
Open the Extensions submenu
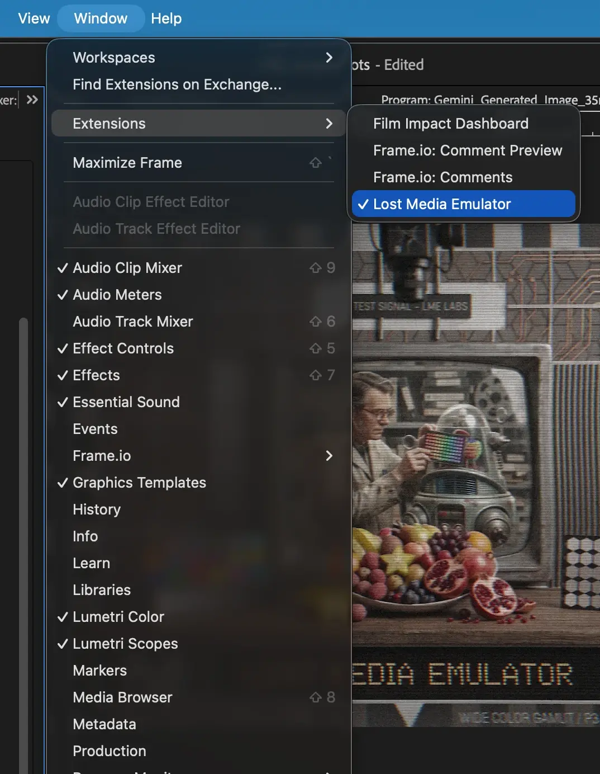coord(199,124)
